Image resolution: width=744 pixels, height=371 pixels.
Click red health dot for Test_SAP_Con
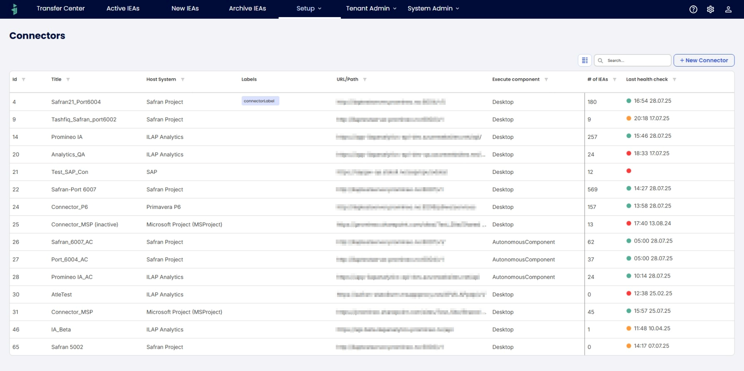pos(629,171)
